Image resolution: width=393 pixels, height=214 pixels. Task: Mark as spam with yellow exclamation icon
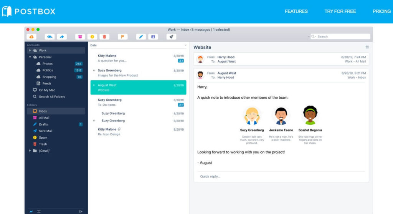pos(92,36)
